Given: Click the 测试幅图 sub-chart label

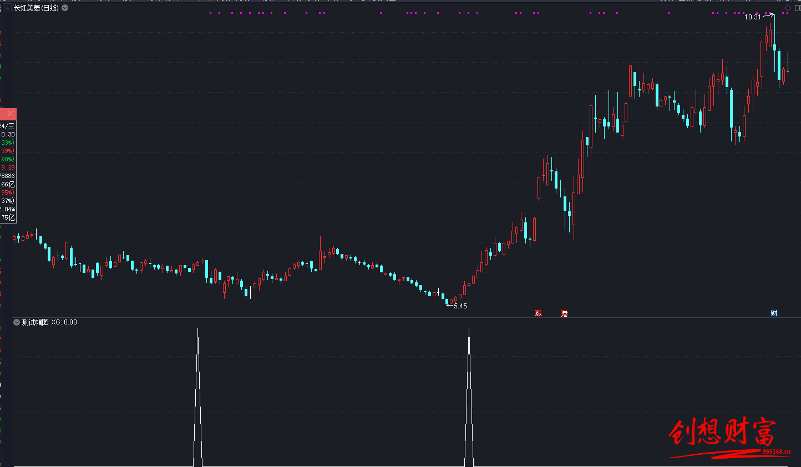Looking at the screenshot, I should 35,322.
